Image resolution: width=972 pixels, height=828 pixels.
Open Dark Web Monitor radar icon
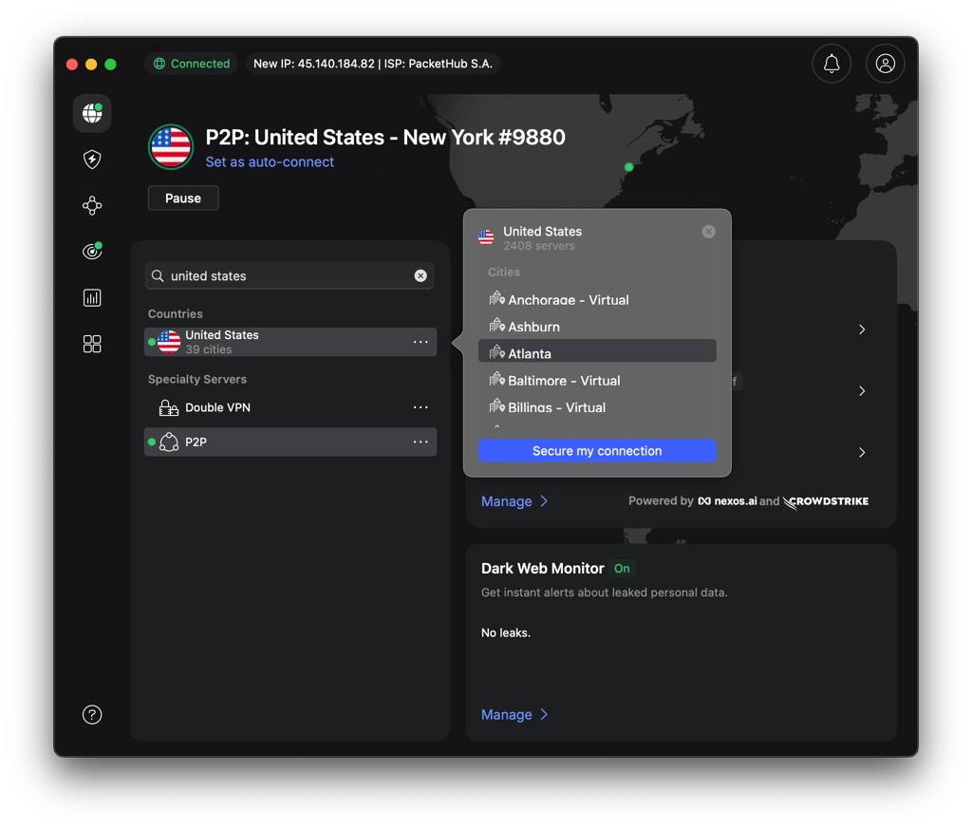[x=92, y=252]
